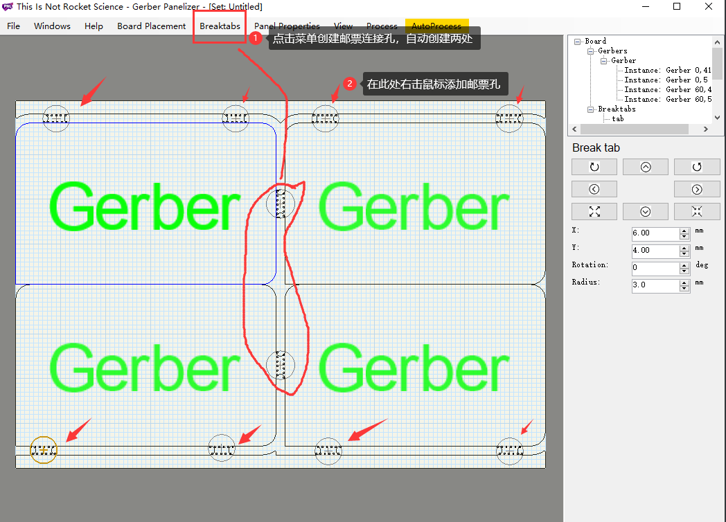
Task: Nudge the break tab upward
Action: 645,166
